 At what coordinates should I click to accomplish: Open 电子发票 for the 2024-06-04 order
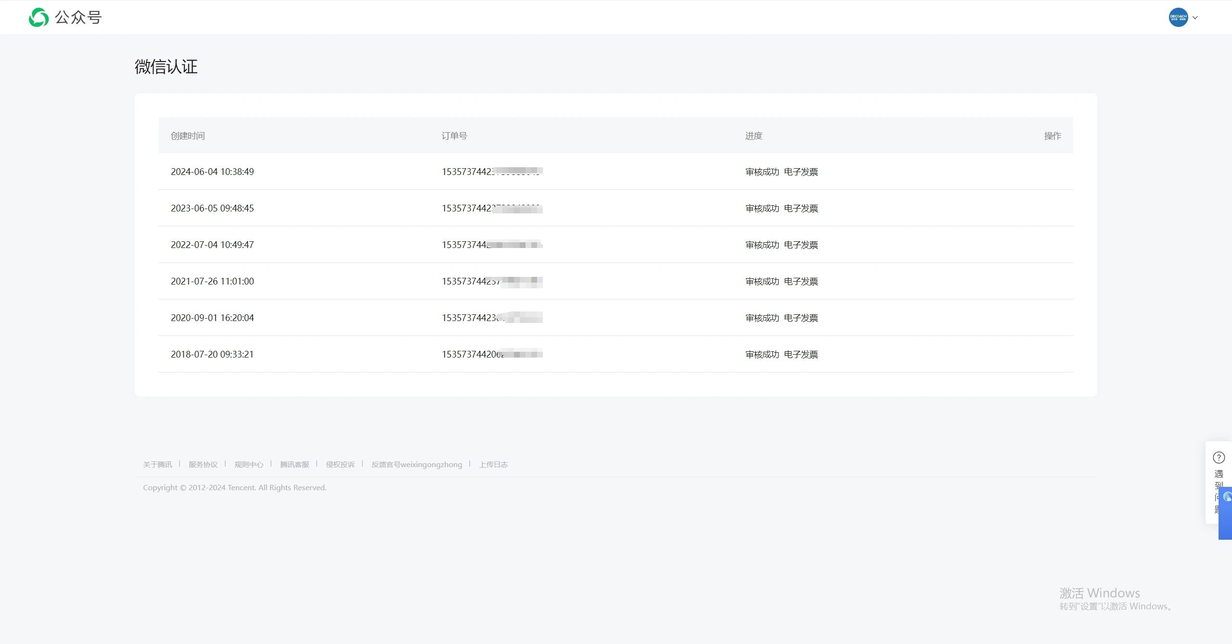(x=801, y=172)
